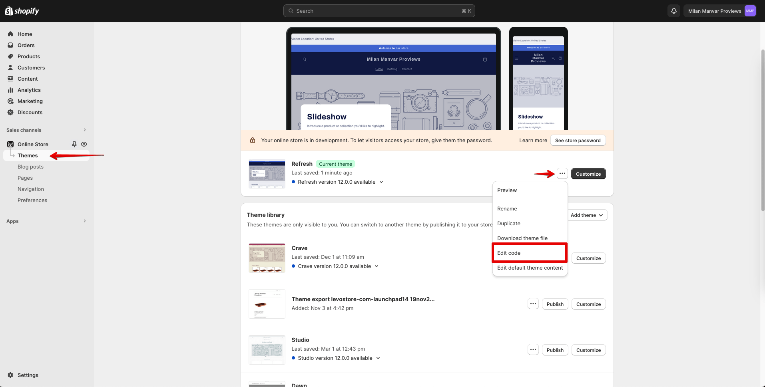The height and width of the screenshot is (387, 765).
Task: Click the lock icon in password banner
Action: pyautogui.click(x=253, y=140)
